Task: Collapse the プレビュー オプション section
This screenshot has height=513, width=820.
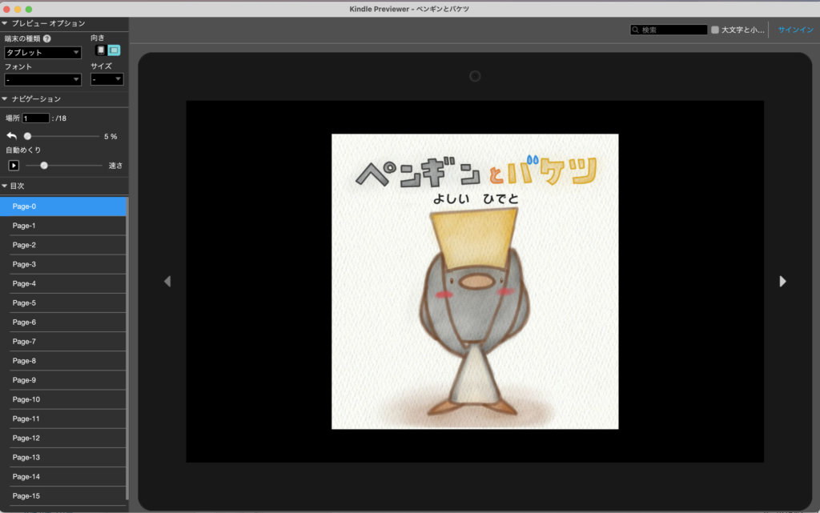Action: click(x=5, y=23)
